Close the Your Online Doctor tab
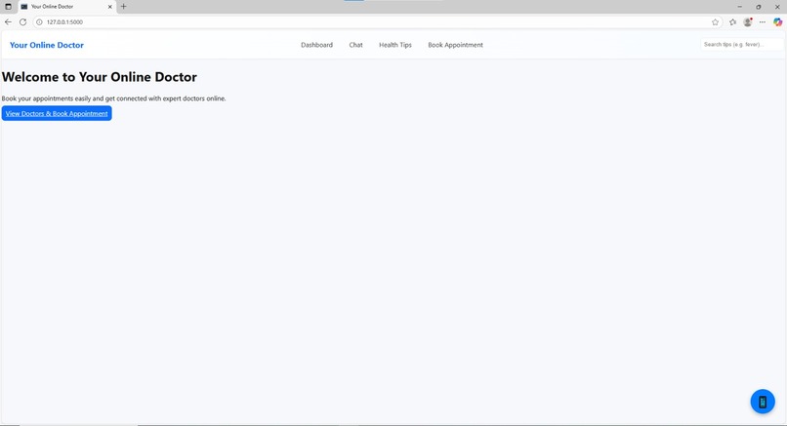Image resolution: width=787 pixels, height=426 pixels. (110, 7)
